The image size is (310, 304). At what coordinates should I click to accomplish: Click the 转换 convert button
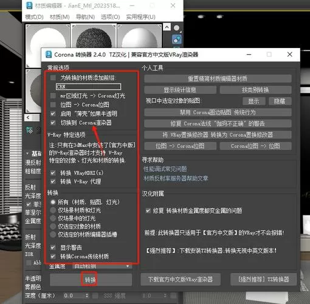point(91,280)
